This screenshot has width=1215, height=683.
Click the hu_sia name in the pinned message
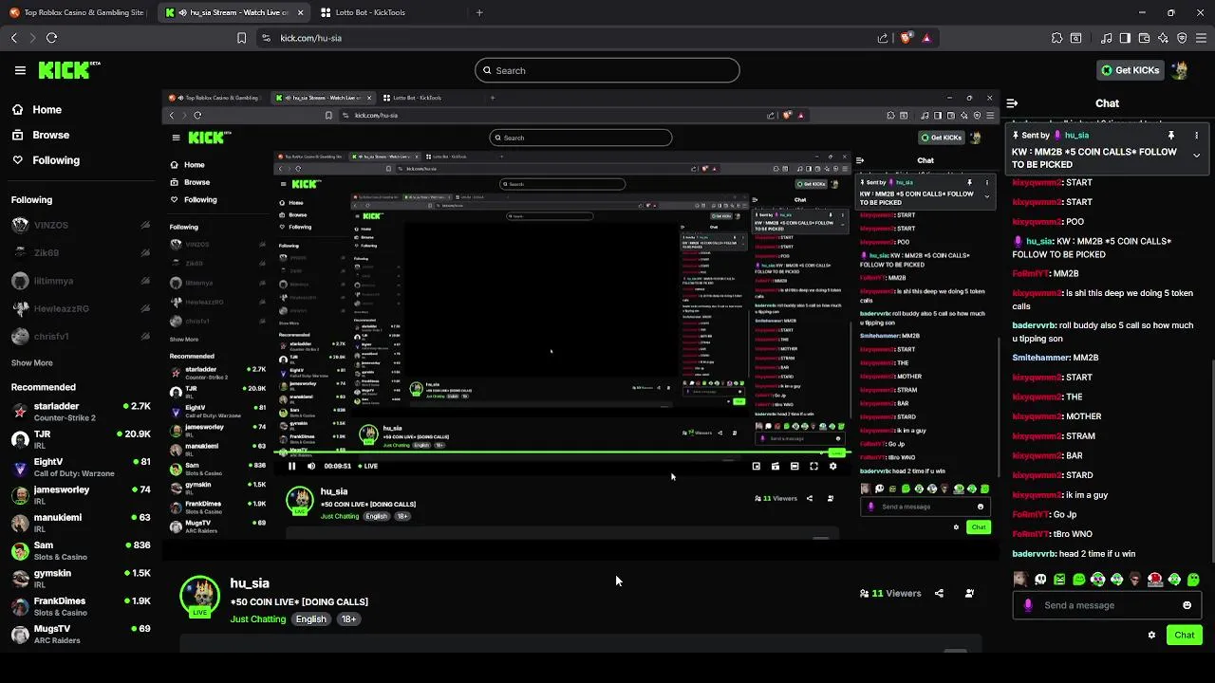tap(1076, 136)
